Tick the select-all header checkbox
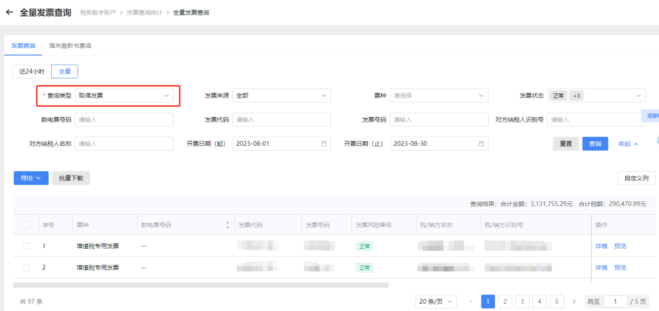This screenshot has width=659, height=311. click(x=26, y=225)
